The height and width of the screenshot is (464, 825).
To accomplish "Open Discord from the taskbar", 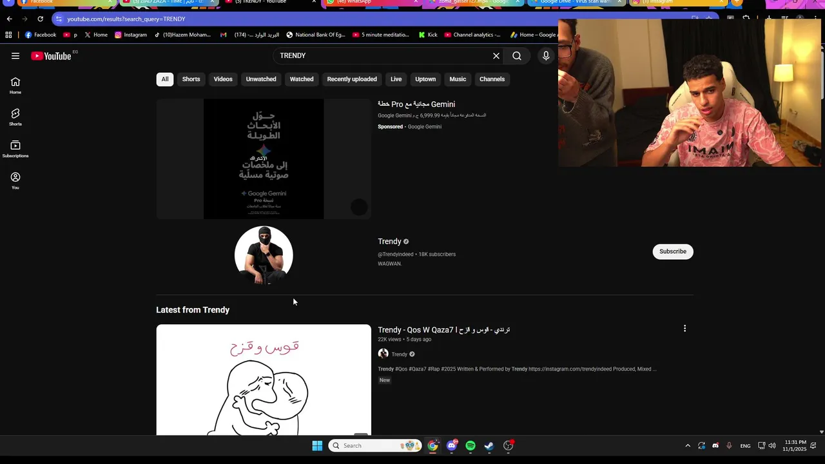I will pos(452,446).
